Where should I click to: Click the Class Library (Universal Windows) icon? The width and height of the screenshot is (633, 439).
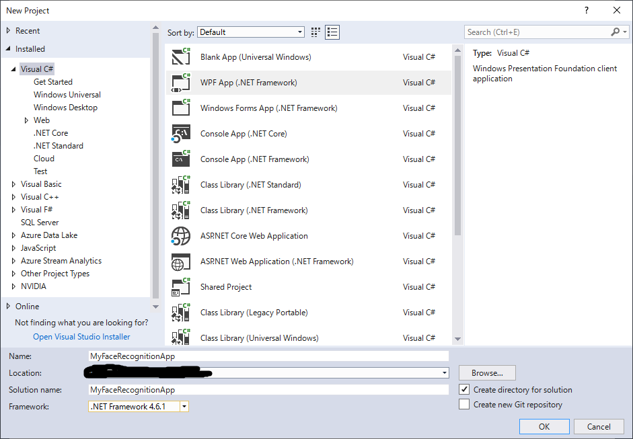tap(181, 337)
